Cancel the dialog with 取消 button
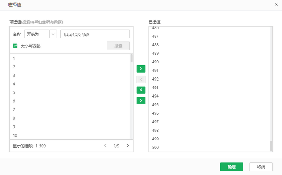The height and width of the screenshot is (175, 282). pyautogui.click(x=261, y=167)
